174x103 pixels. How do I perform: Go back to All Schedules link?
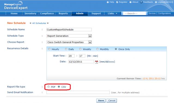39,23
